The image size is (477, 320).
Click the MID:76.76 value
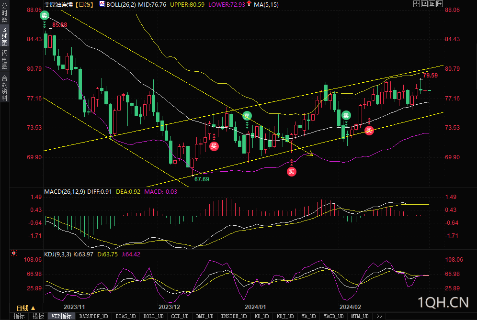pyautogui.click(x=152, y=5)
